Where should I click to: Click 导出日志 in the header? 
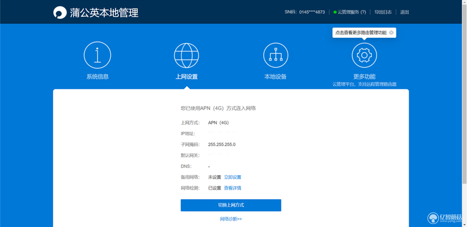(383, 12)
